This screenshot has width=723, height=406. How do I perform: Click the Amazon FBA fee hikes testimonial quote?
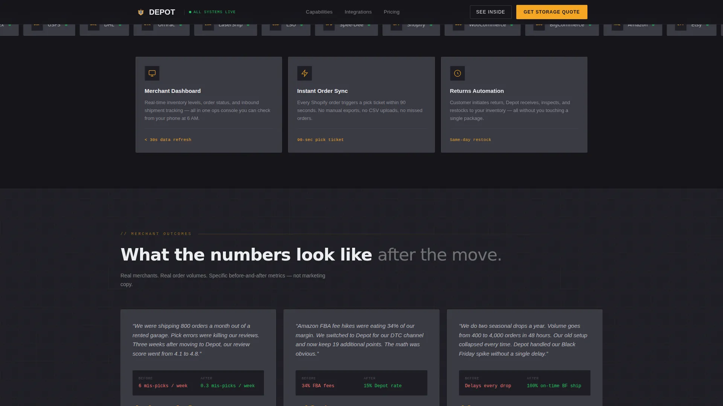360,340
